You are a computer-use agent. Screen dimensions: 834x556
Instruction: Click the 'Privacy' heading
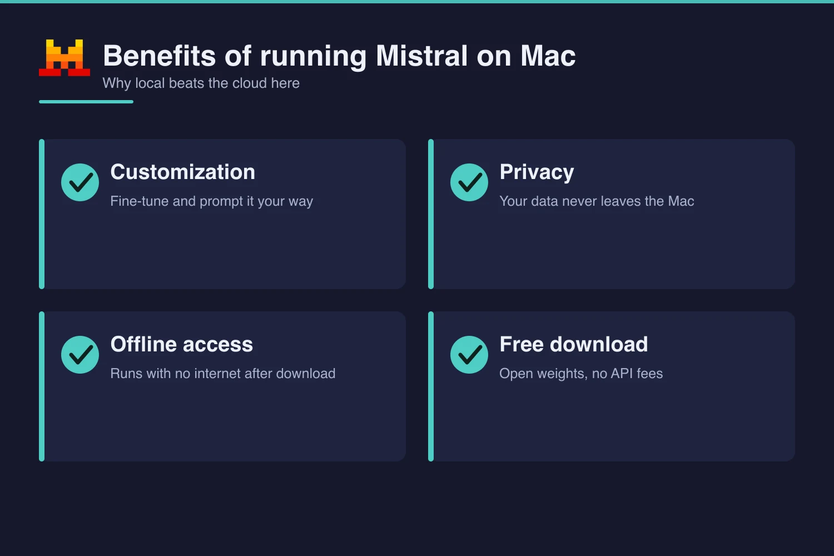pyautogui.click(x=537, y=172)
